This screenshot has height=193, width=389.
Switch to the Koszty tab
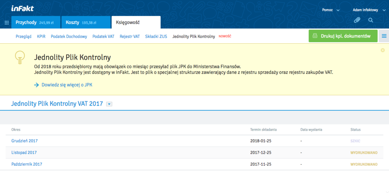pos(86,22)
